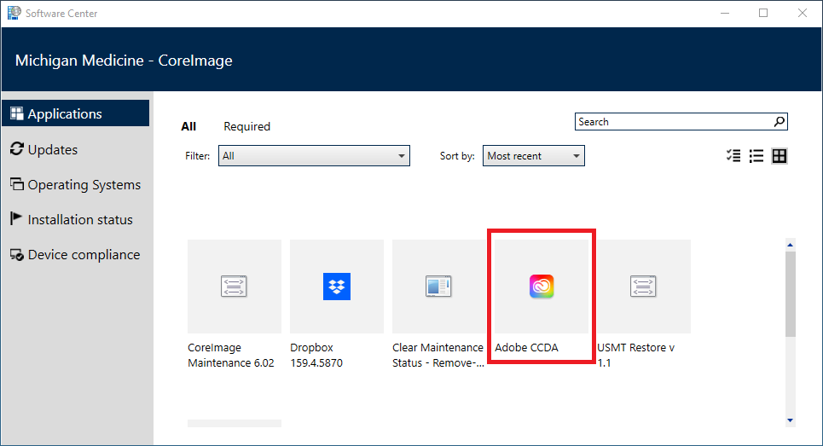Open Operating Systems section

[84, 184]
